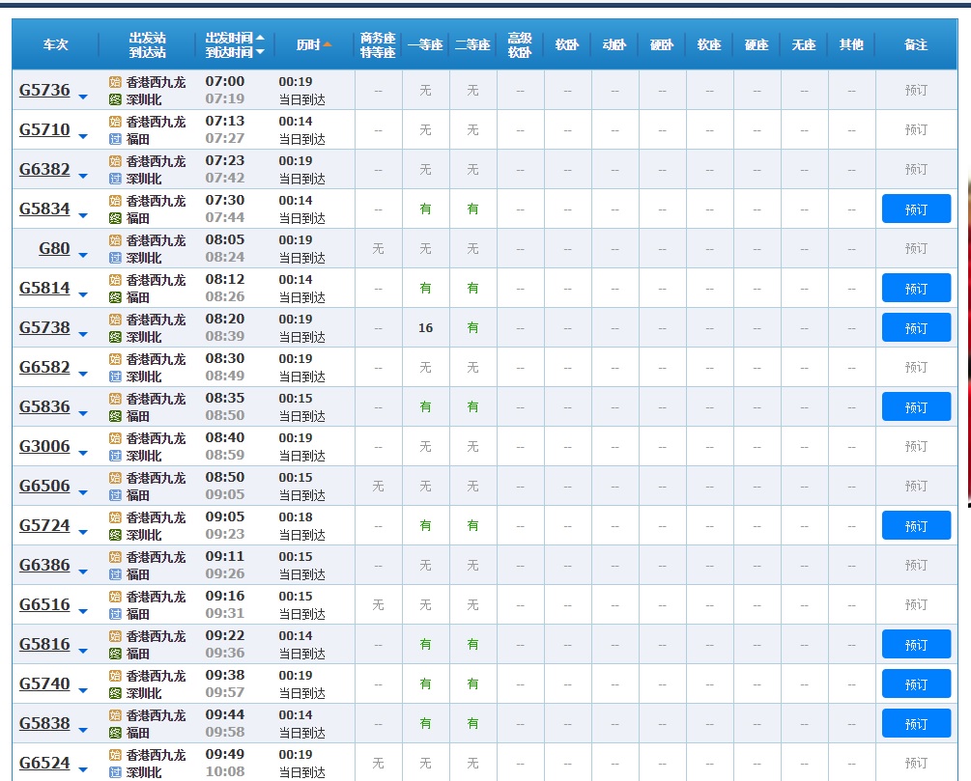Open train G6506 details link
The width and height of the screenshot is (971, 781).
click(44, 486)
